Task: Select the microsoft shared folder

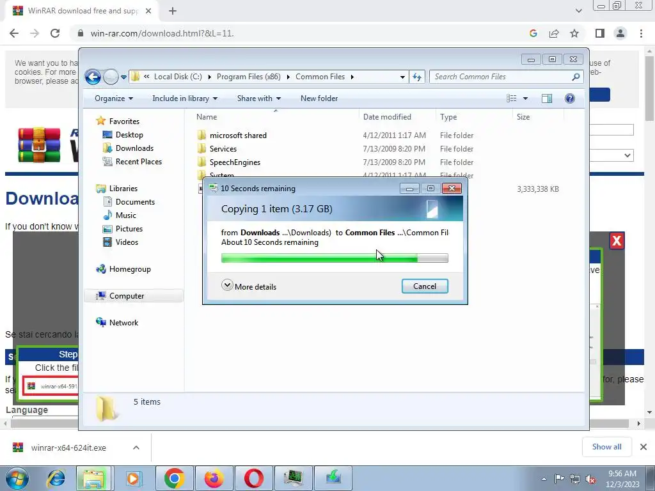Action: click(238, 136)
